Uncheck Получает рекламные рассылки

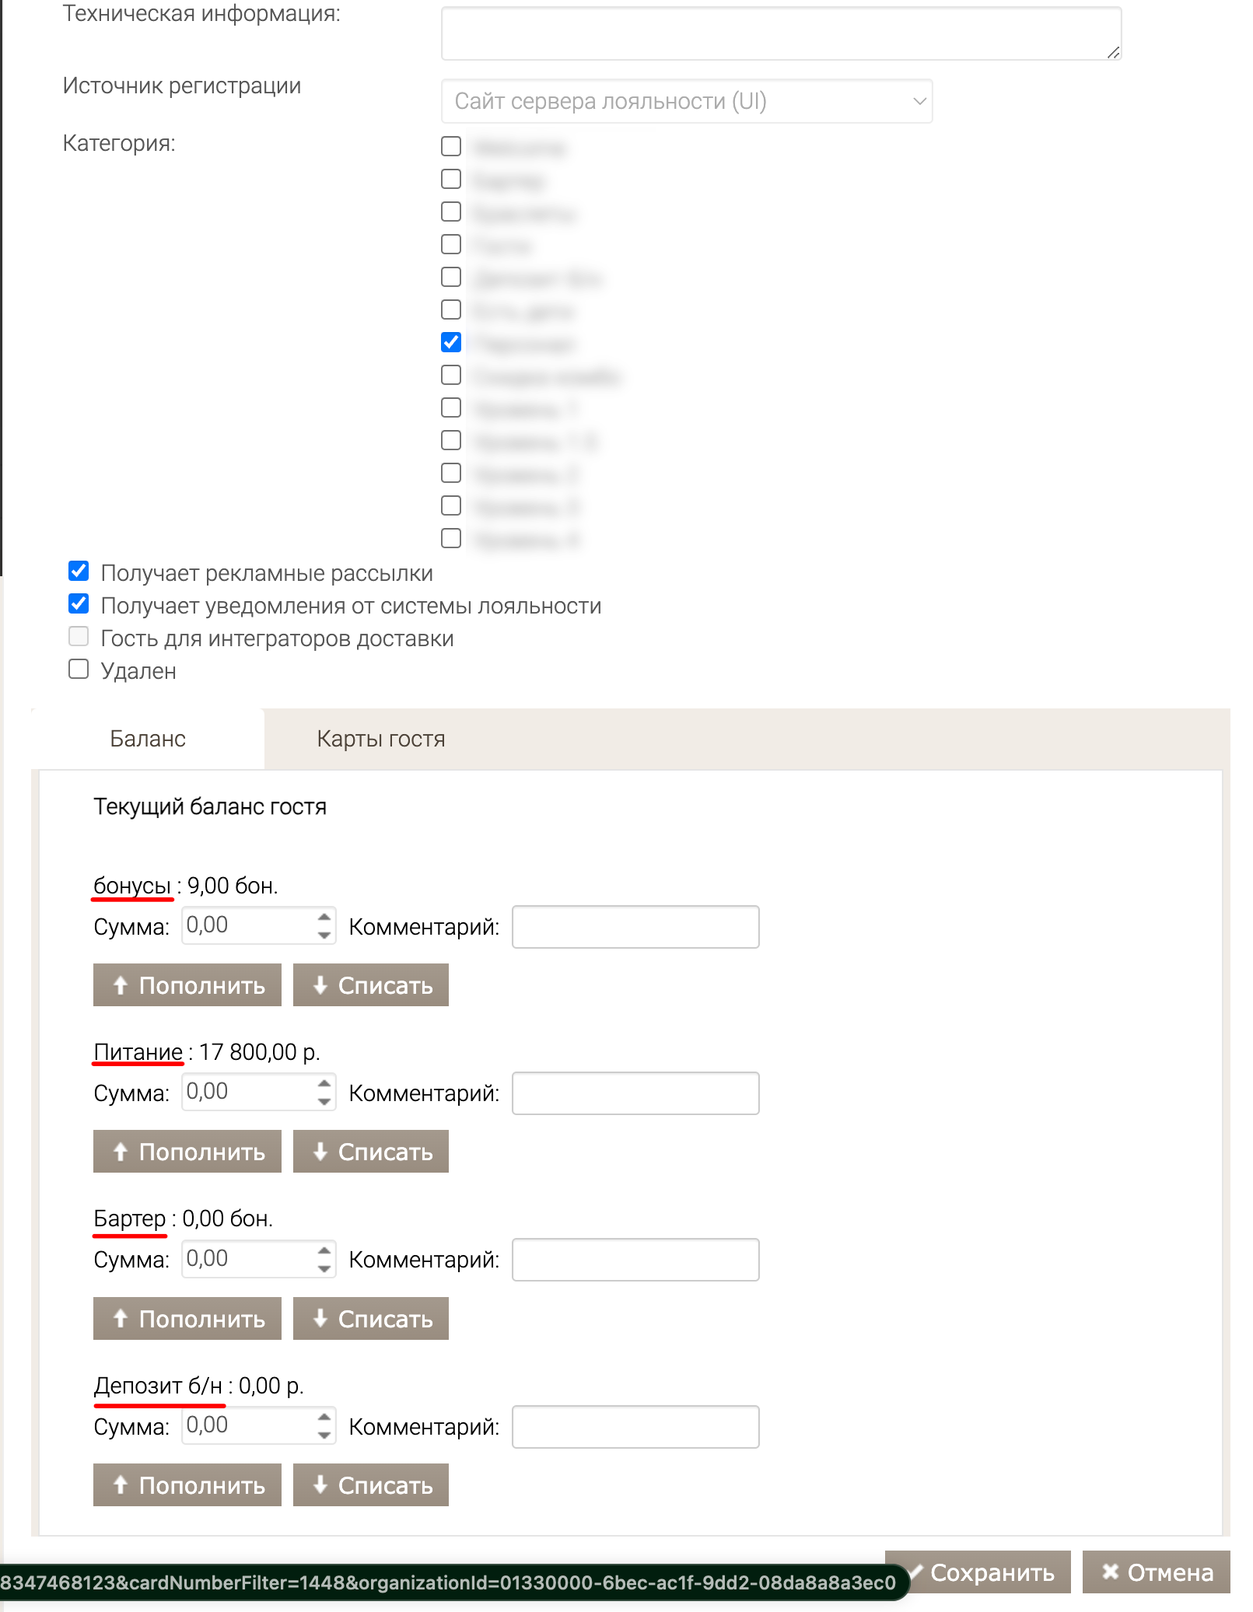pos(79,572)
